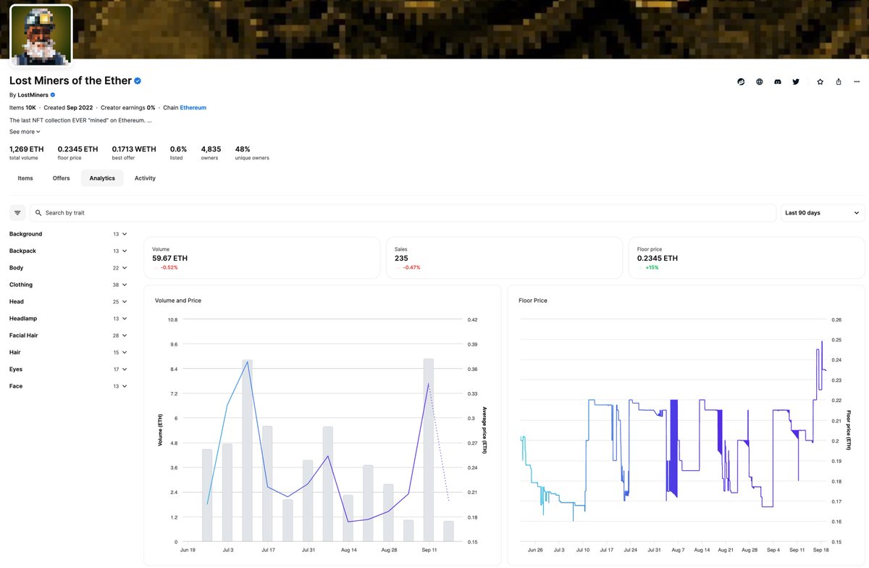This screenshot has height=568, width=869.
Task: Click the filter toggle icon button
Action: tap(17, 213)
